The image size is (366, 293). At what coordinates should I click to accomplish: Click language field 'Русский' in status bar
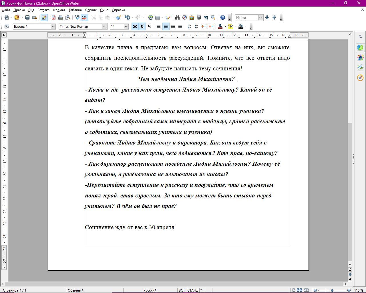pos(150,290)
